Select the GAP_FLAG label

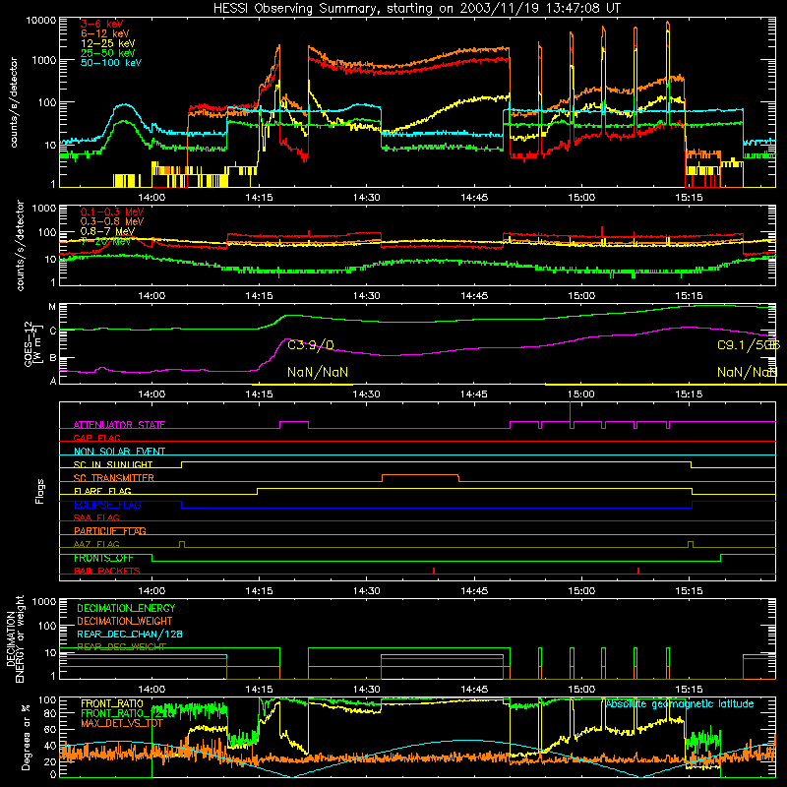96,438
